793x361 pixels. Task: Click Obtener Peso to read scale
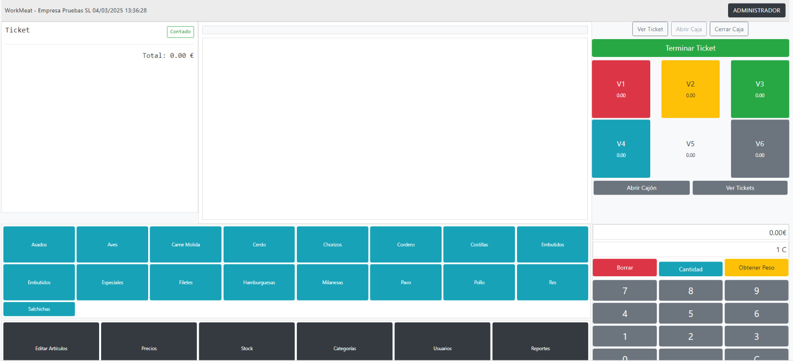(x=756, y=267)
